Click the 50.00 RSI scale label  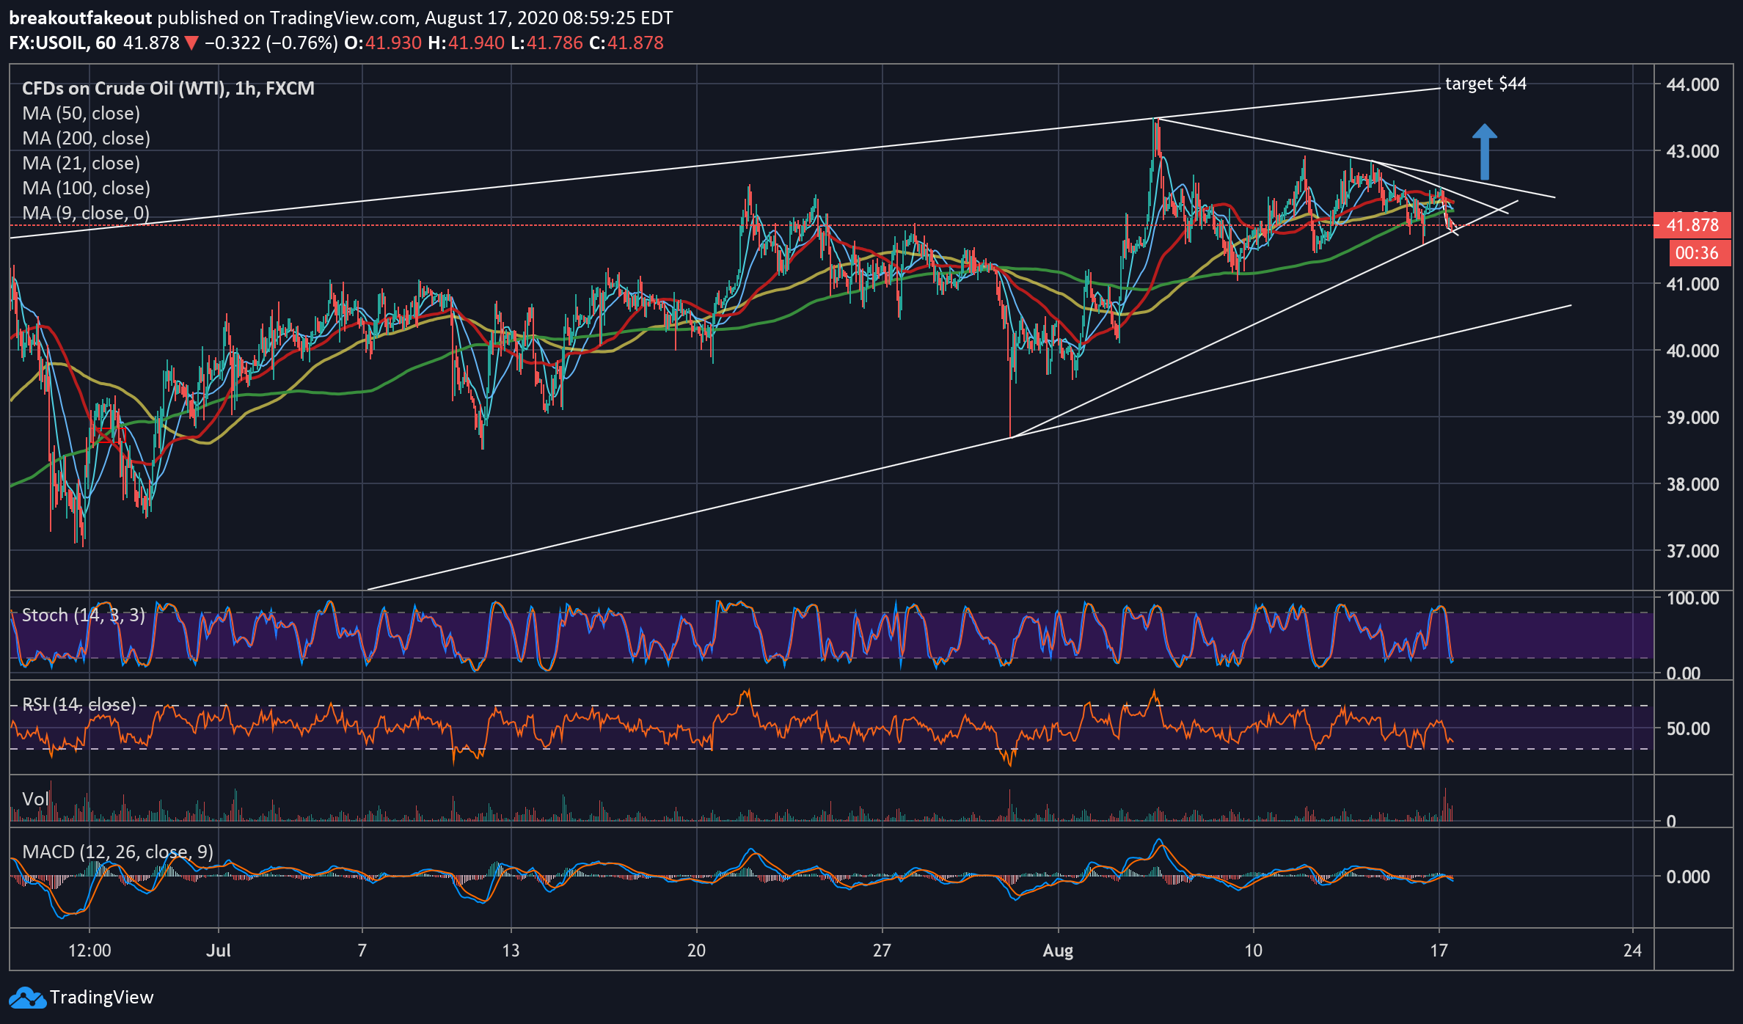pyautogui.click(x=1688, y=729)
